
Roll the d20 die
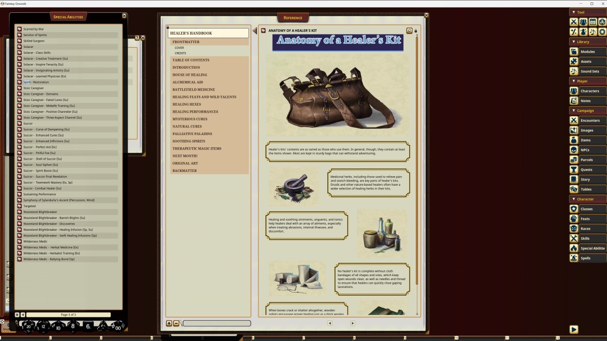(x=28, y=326)
